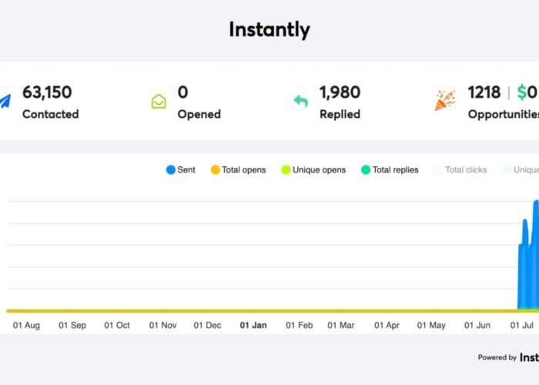Click the green envelope Opened icon
Viewport: 539px width, 385px height.
pyautogui.click(x=158, y=101)
